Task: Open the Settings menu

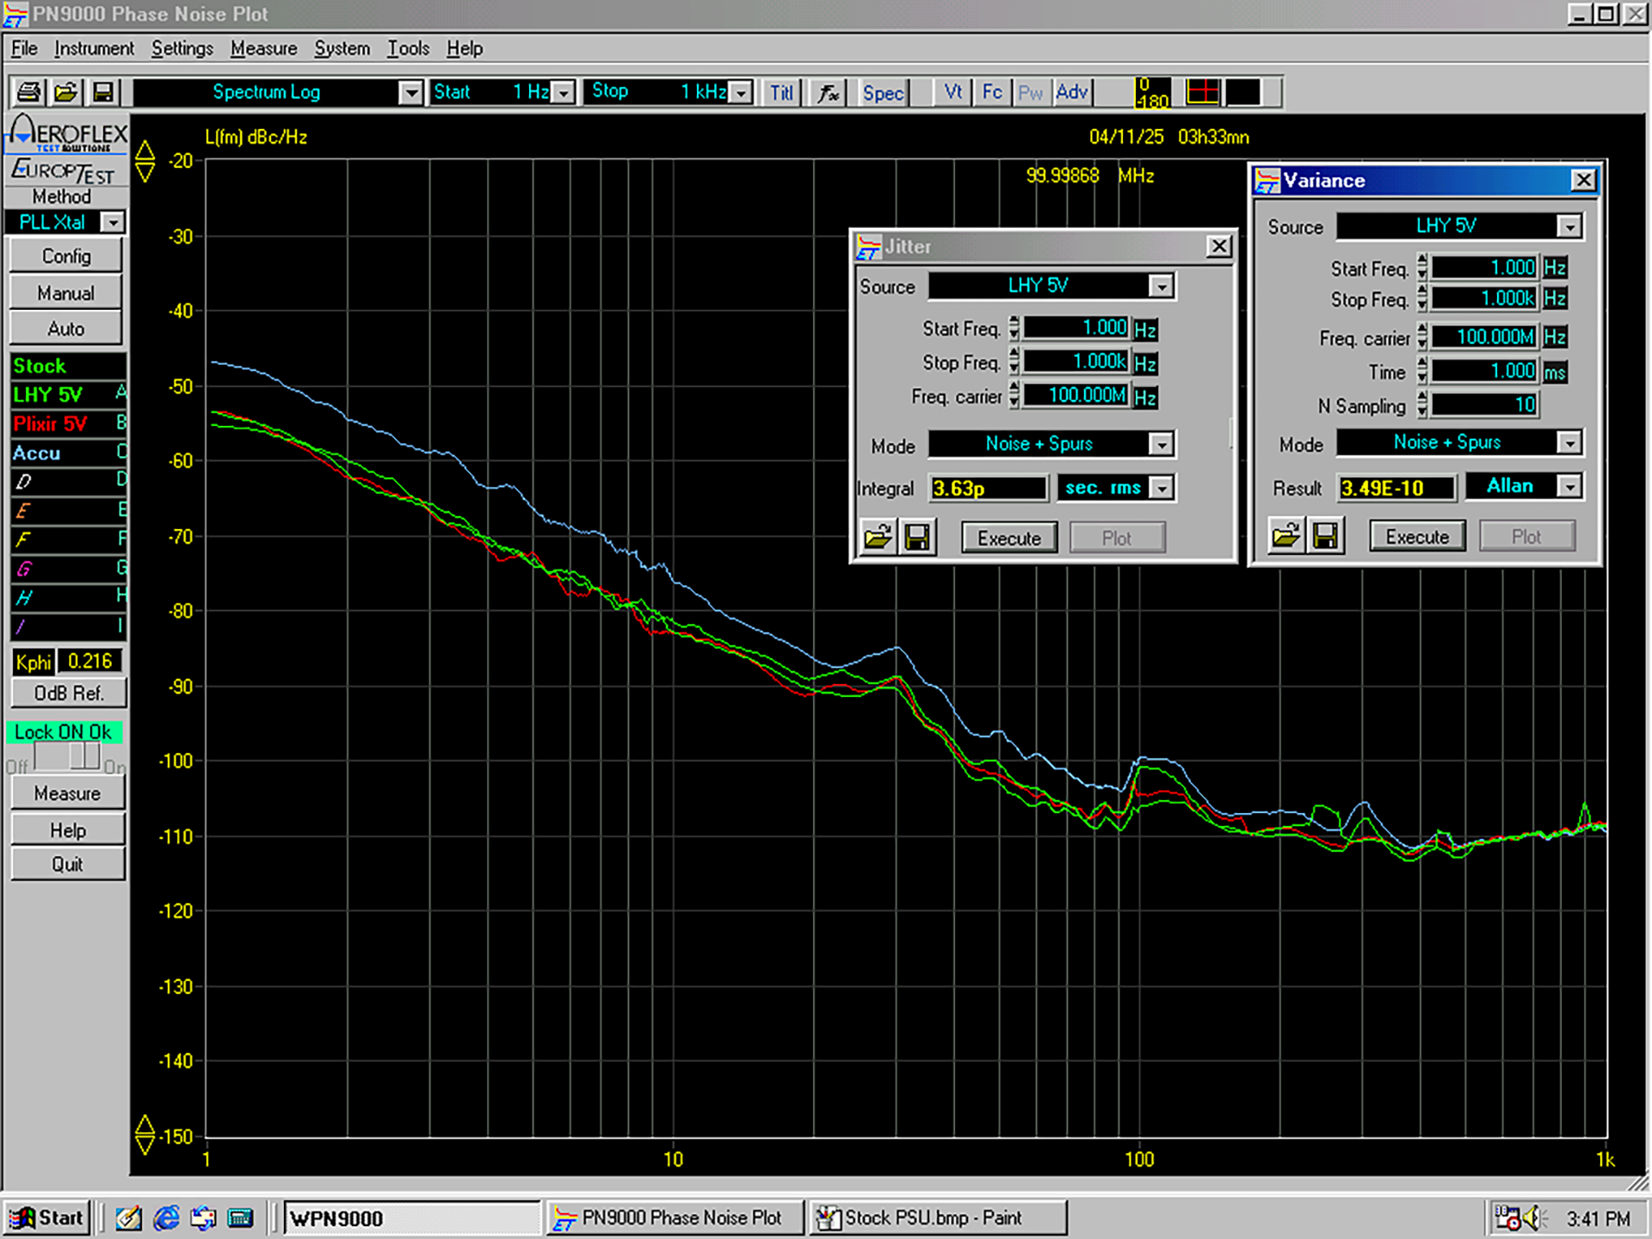Action: click(x=182, y=48)
